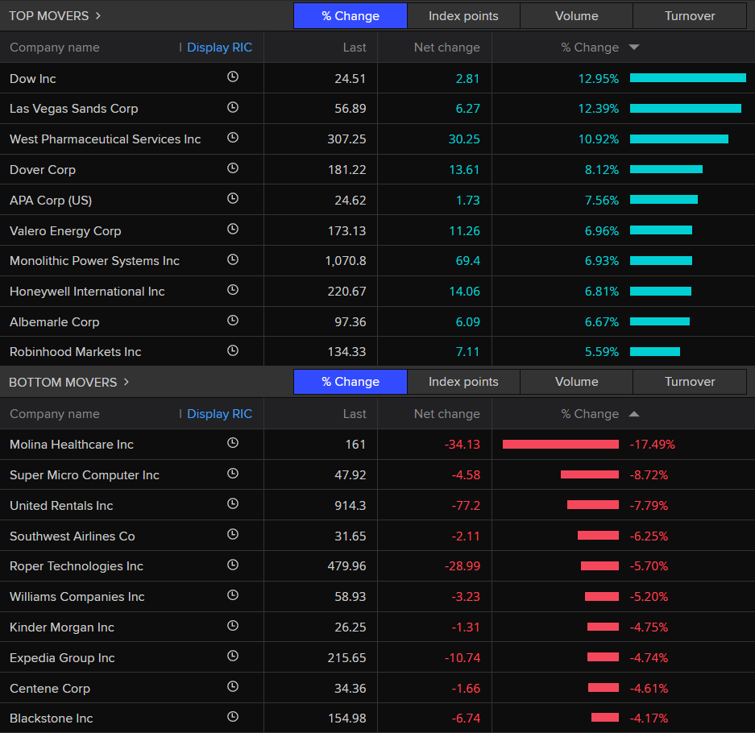Select the Turnover tab in Top Movers
The width and height of the screenshot is (755, 733).
[x=690, y=16]
